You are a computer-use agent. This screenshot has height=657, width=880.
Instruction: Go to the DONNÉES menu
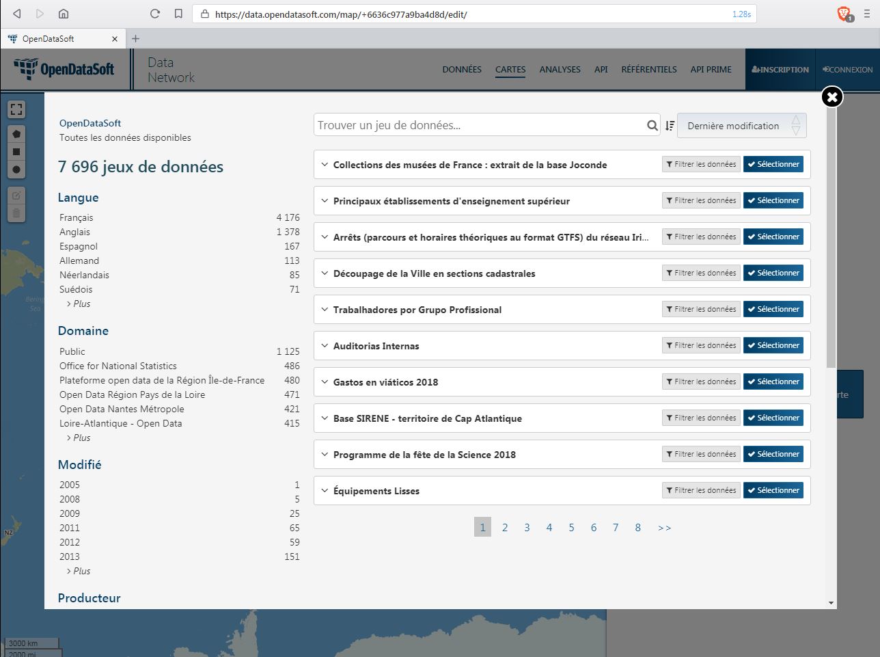(462, 69)
